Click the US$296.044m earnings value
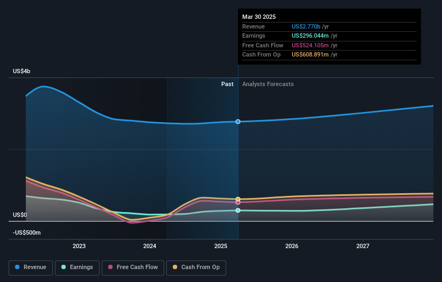The width and height of the screenshot is (442, 282). tap(310, 36)
